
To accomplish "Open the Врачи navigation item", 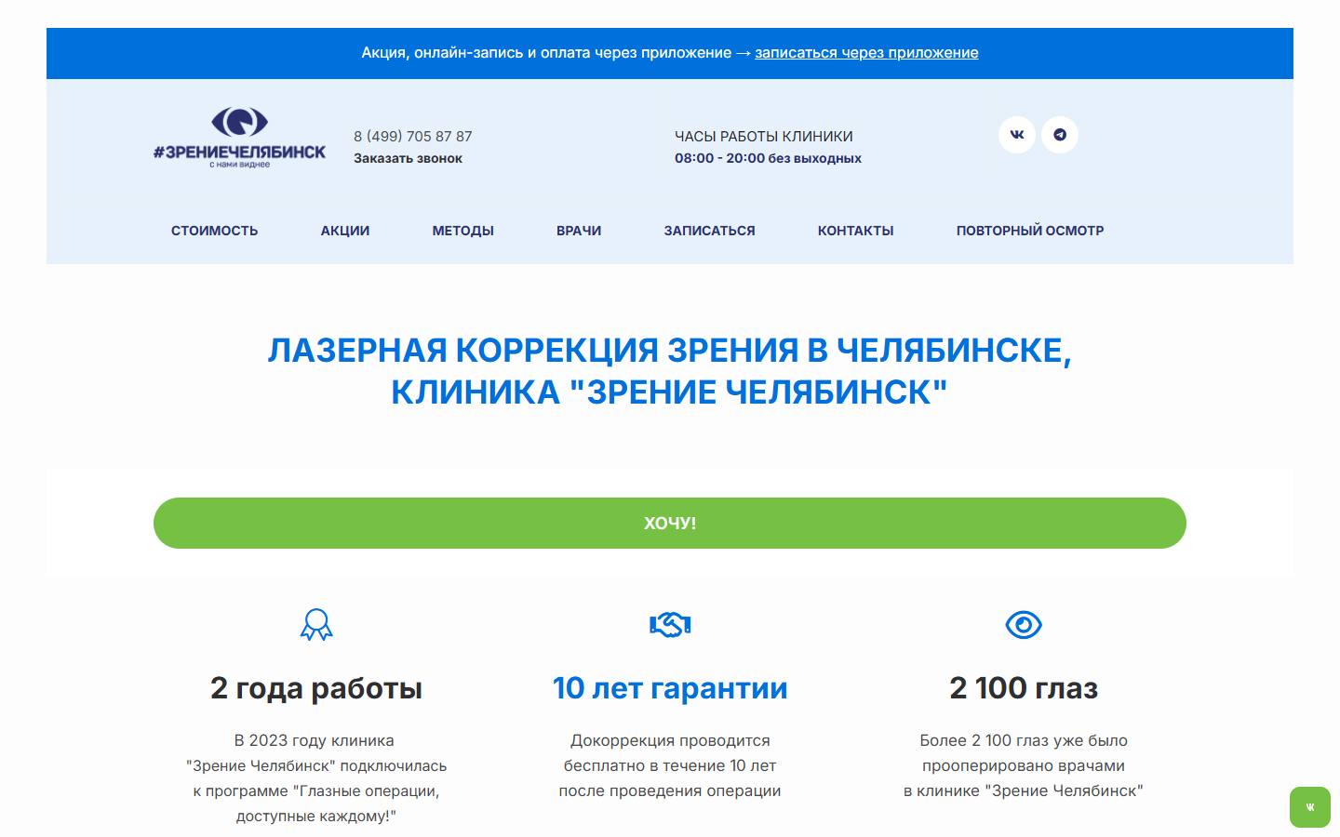I will (579, 231).
